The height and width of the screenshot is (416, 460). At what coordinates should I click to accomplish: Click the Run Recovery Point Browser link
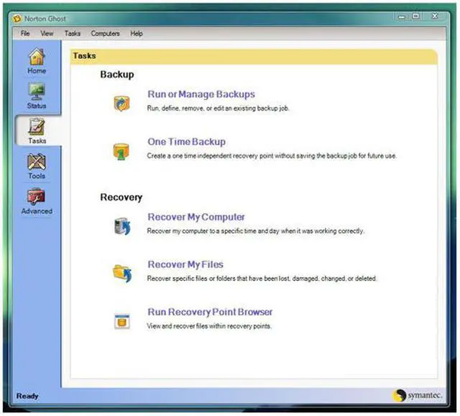pyautogui.click(x=210, y=312)
